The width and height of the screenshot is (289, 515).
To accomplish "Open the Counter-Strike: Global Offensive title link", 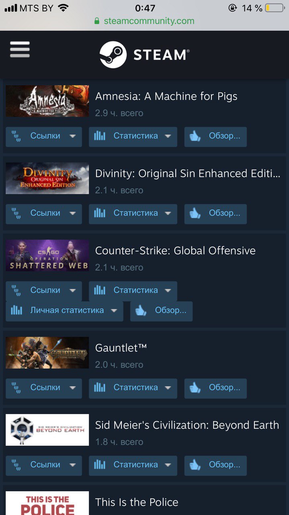I will (x=175, y=251).
